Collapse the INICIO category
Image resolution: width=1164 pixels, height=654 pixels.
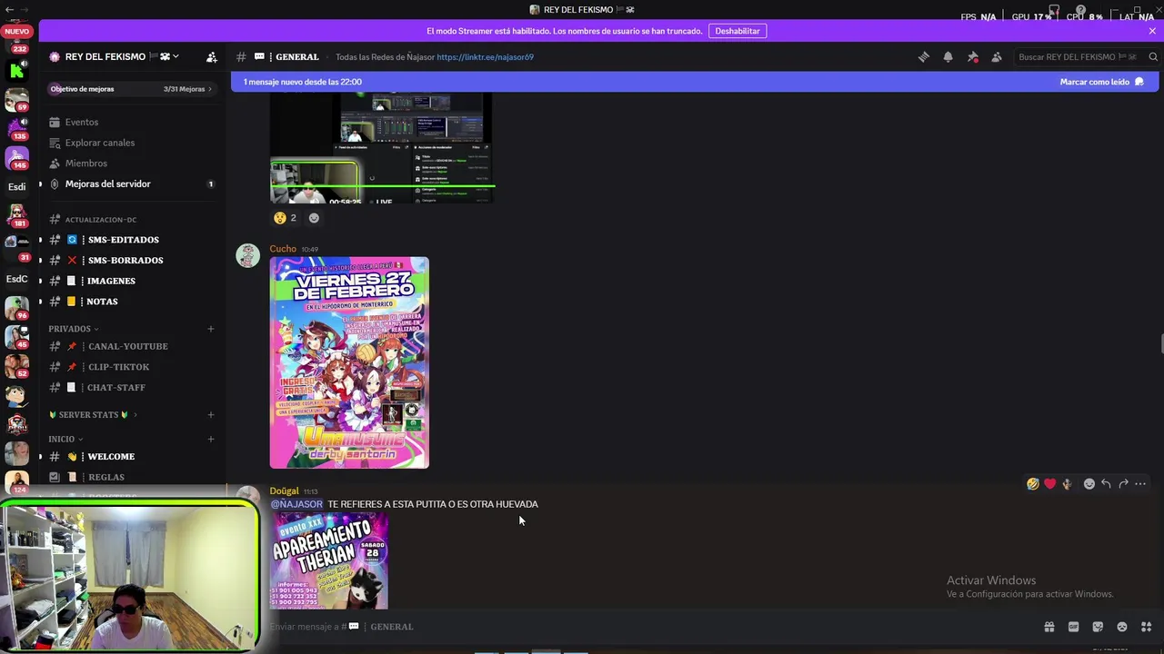pos(65,440)
